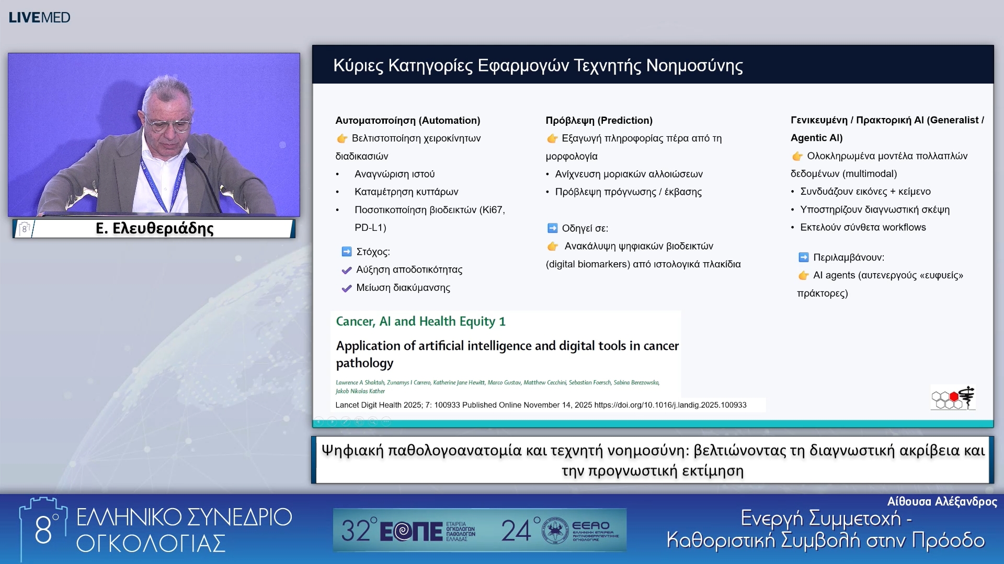Select the speaker video thumbnail
The height and width of the screenshot is (564, 1004).
[x=154, y=135]
